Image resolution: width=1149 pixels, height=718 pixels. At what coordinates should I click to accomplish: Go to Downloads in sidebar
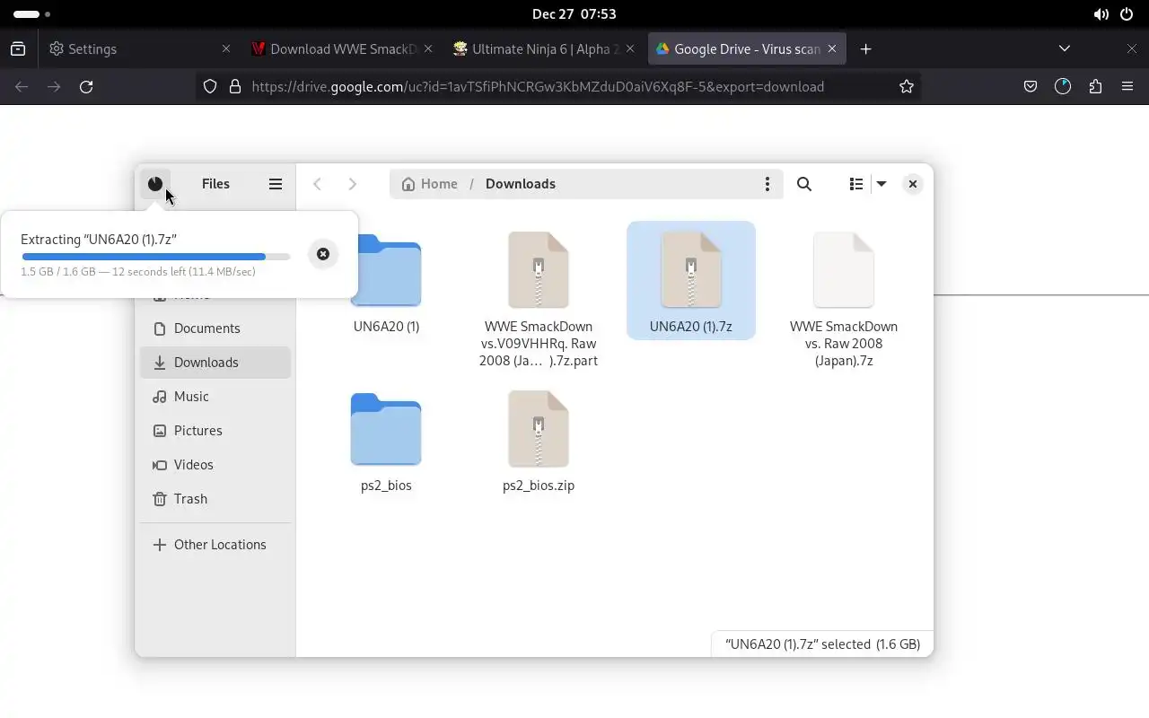pos(215,363)
